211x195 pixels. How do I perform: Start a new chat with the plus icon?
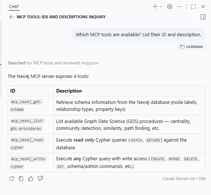coord(155,7)
